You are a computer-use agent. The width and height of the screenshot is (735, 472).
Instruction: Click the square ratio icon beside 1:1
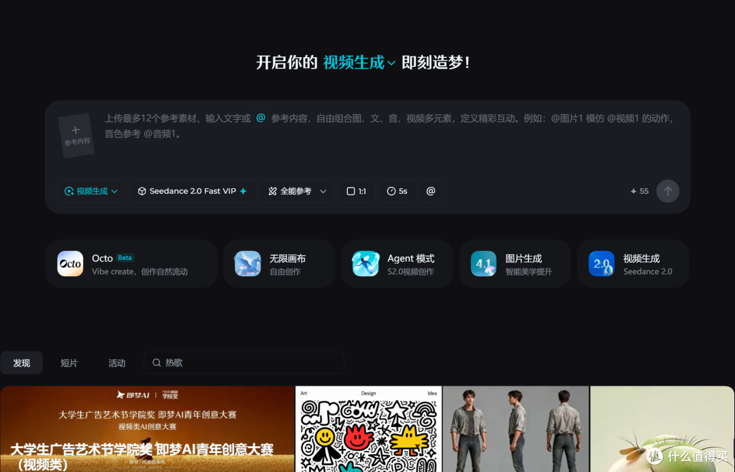pyautogui.click(x=350, y=191)
